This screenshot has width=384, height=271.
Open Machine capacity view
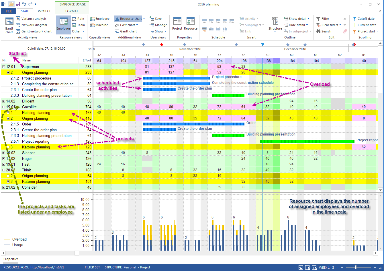click(x=99, y=25)
